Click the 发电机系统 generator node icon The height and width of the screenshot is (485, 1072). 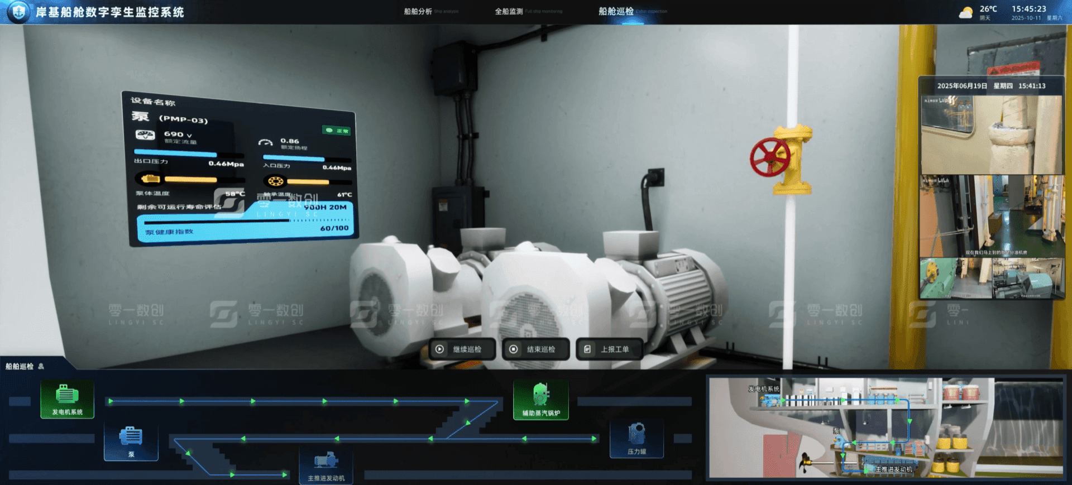[67, 398]
